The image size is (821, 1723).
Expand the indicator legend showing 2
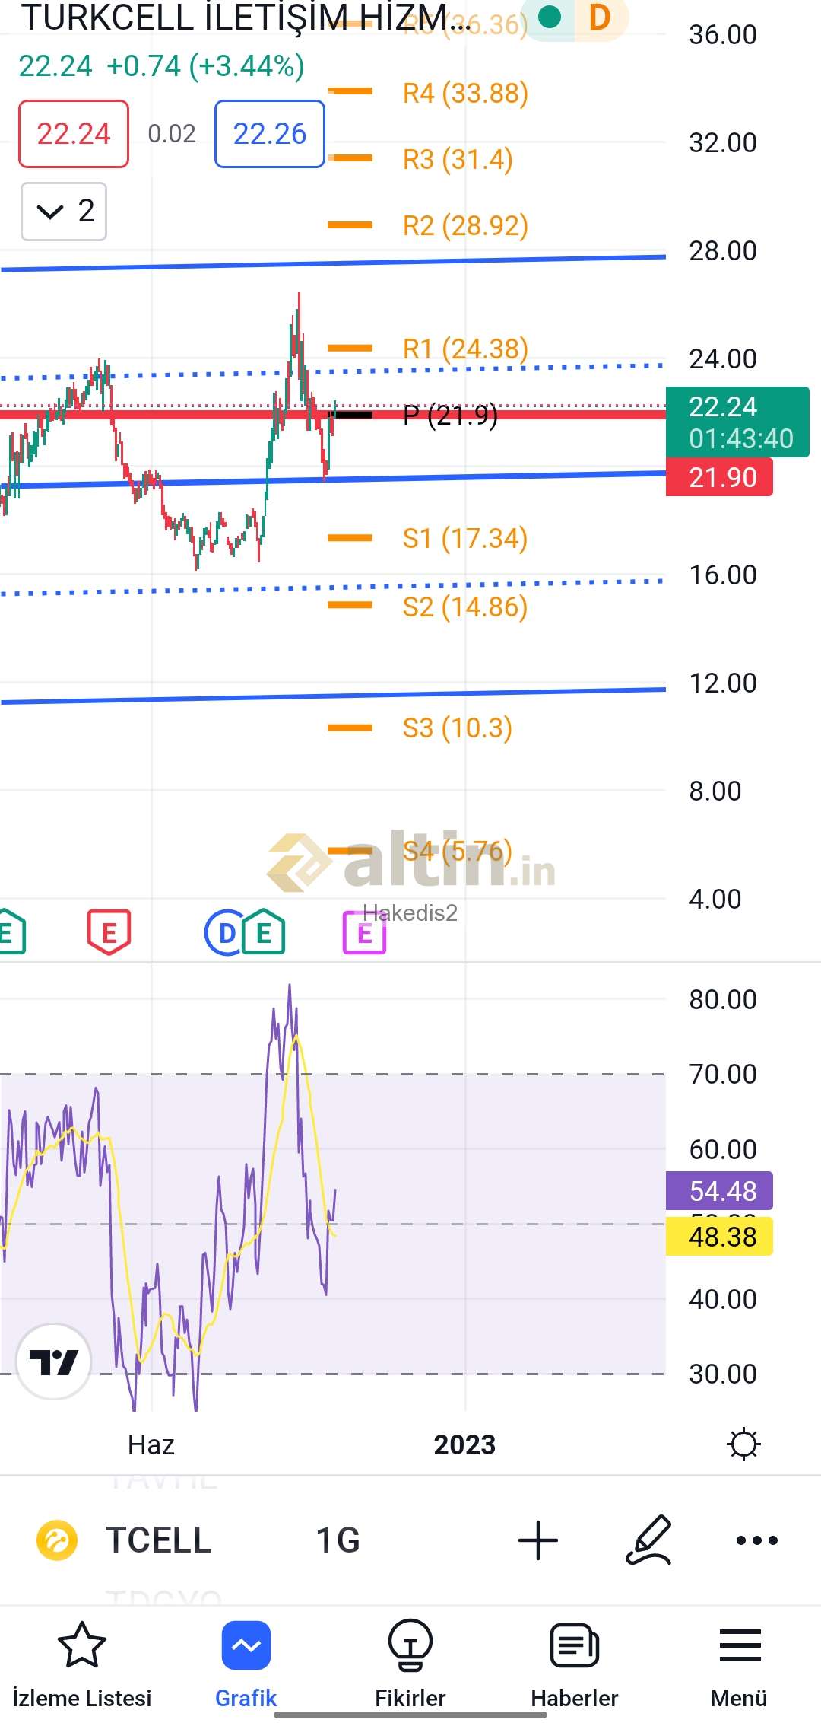tap(64, 211)
